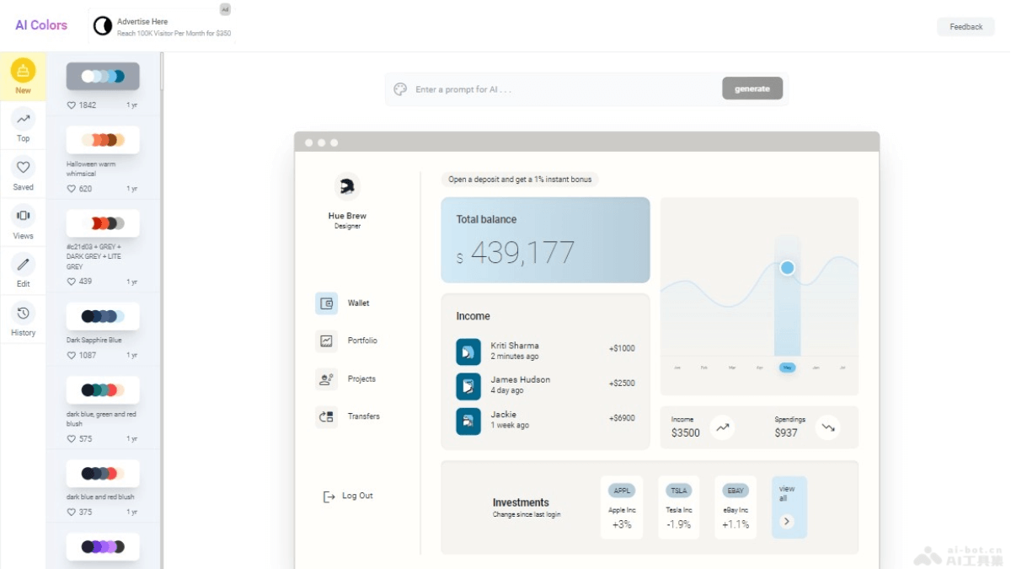This screenshot has height=569, width=1011.
Task: Open the Feedback button
Action: [966, 27]
